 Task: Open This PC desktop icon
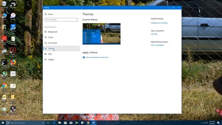click(x=4, y=16)
